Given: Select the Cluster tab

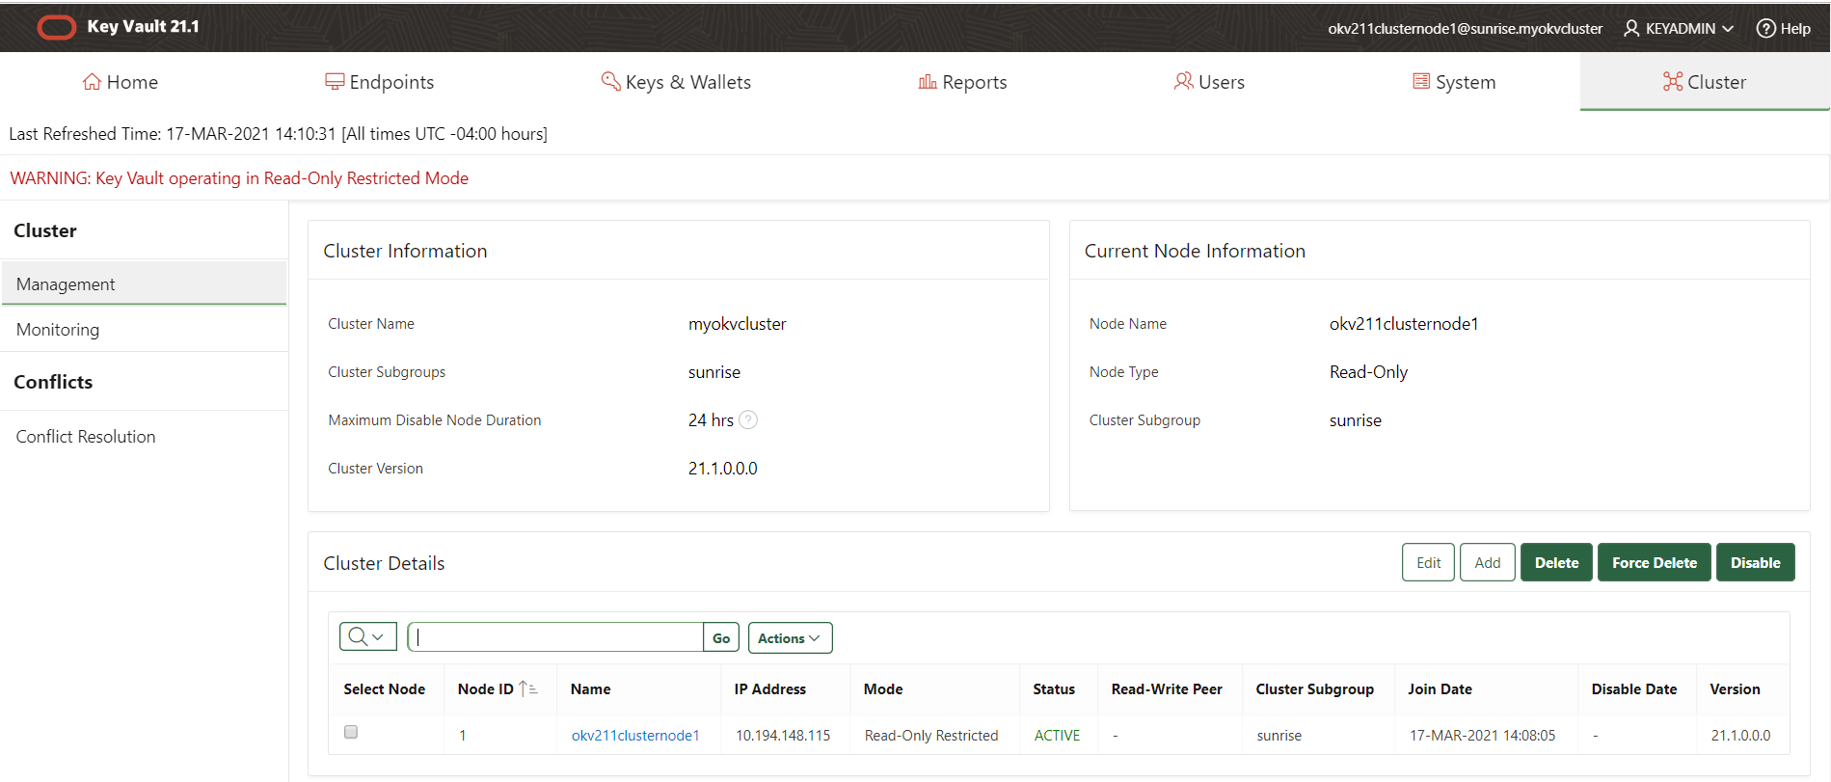Looking at the screenshot, I should [x=1705, y=82].
